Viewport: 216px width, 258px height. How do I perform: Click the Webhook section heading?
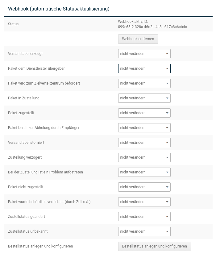point(59,9)
